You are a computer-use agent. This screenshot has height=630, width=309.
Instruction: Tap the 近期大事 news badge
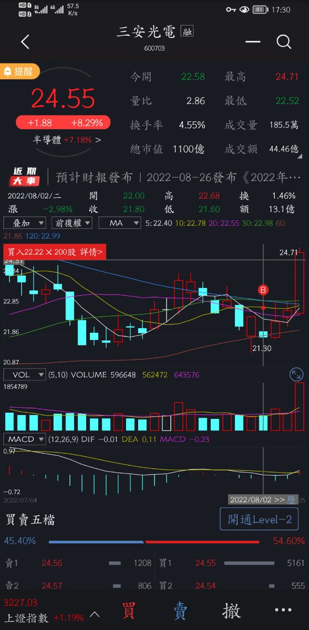click(24, 177)
